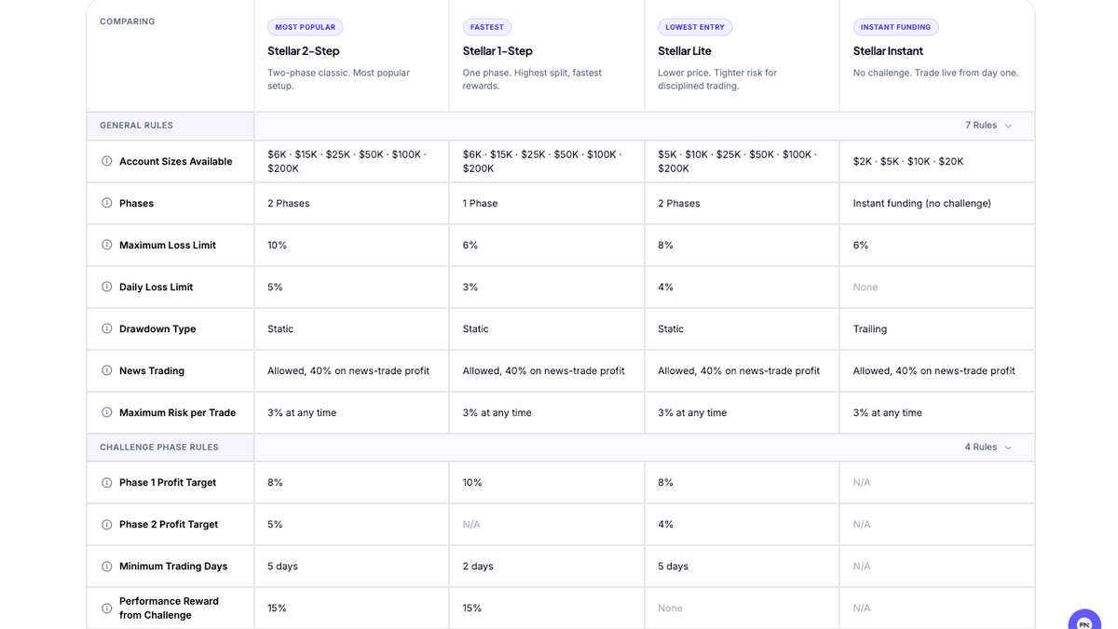Click the 10% Phase 1 Profit Target value
Viewport: 1118px width, 629px height.
tap(473, 482)
